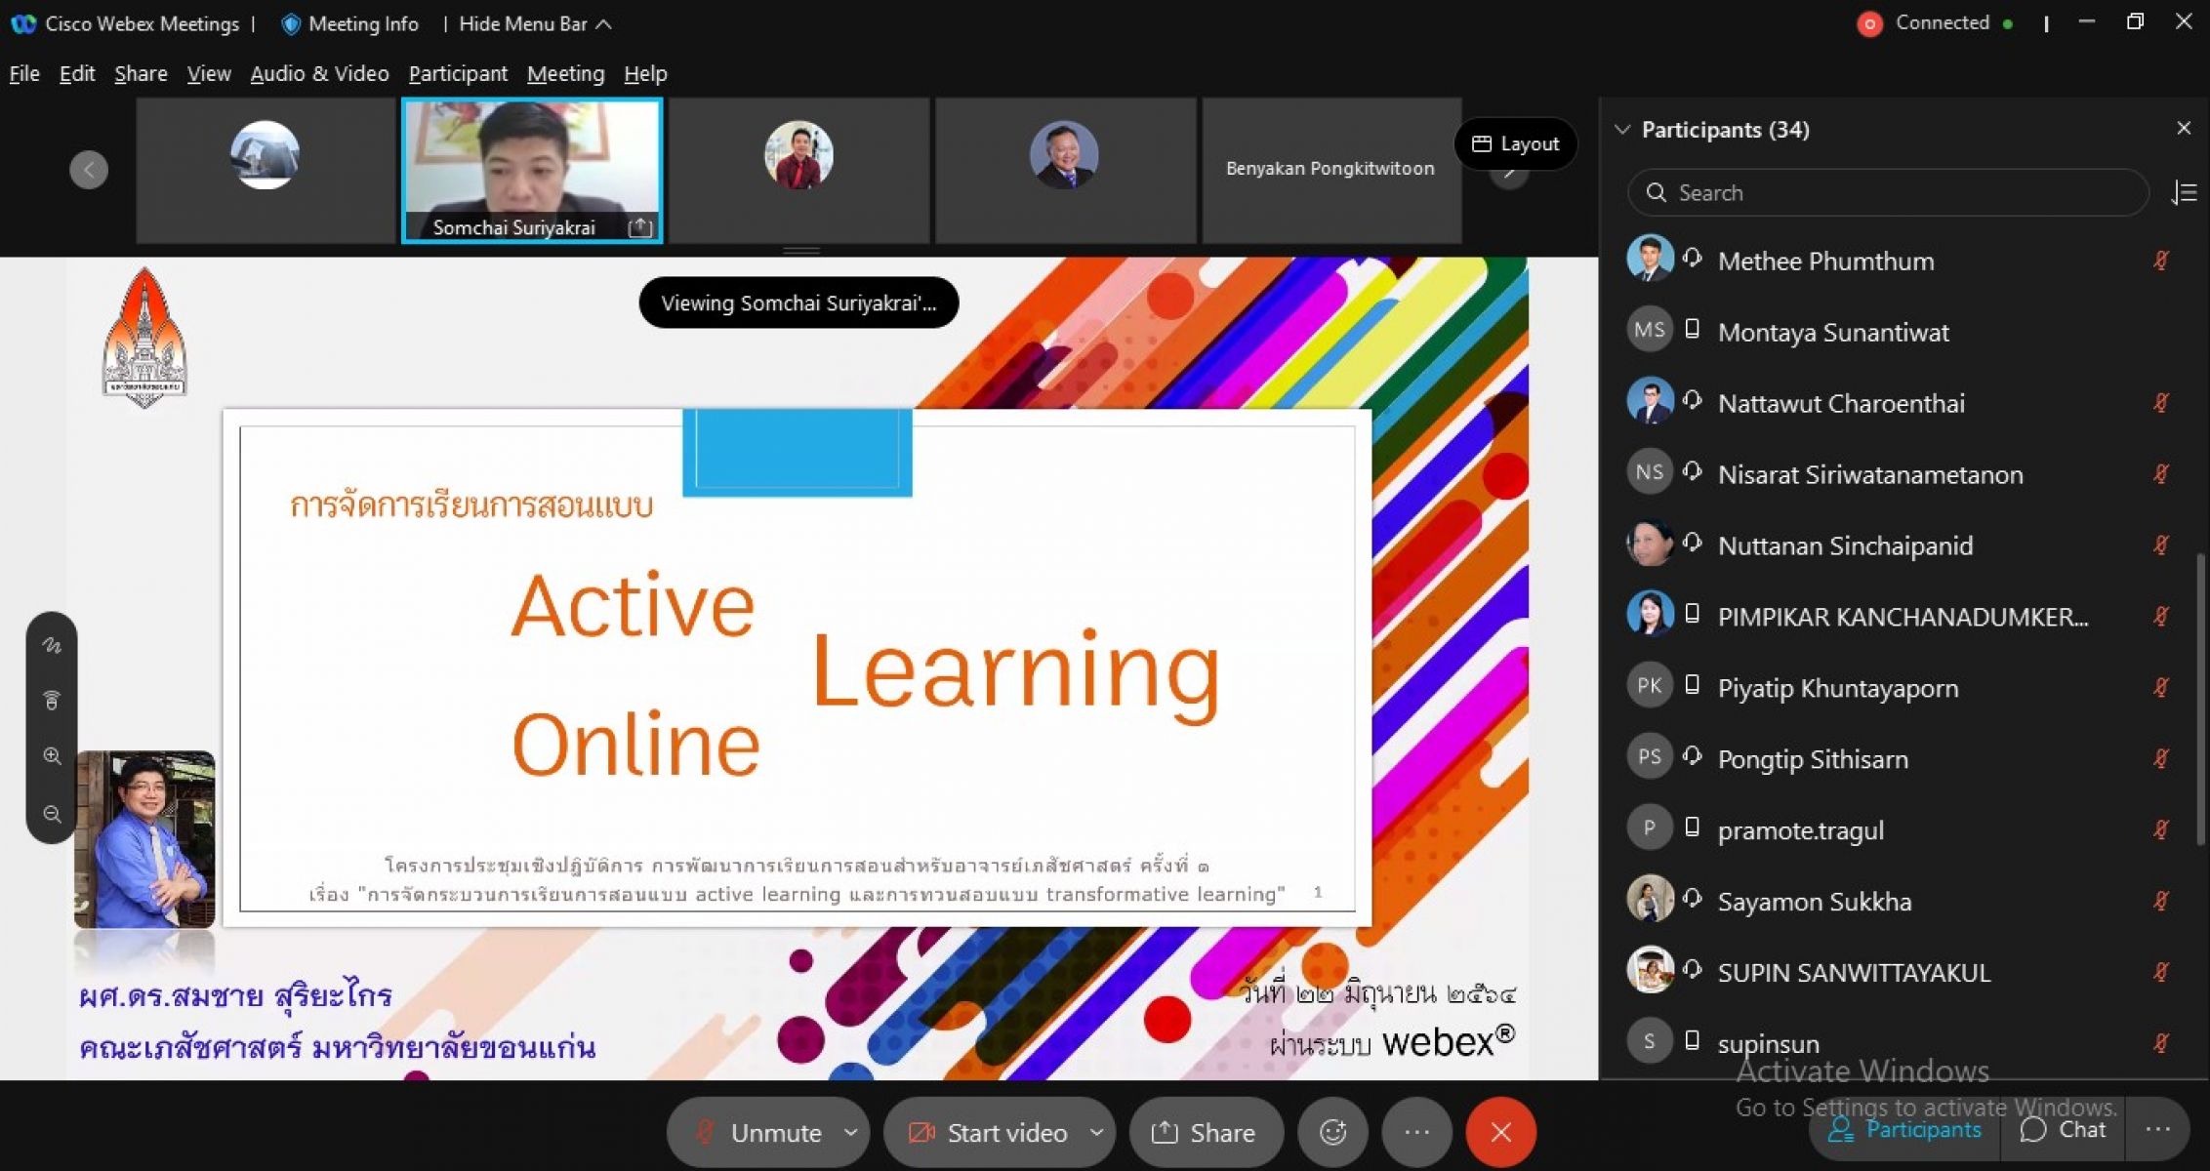Click the Share button in meeting controls

point(1206,1132)
